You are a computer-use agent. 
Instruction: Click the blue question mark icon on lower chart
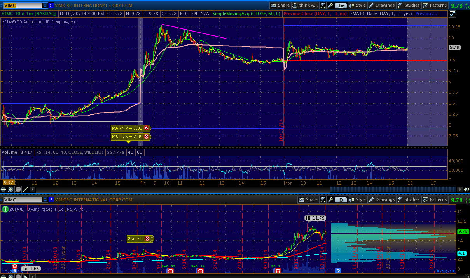338,271
